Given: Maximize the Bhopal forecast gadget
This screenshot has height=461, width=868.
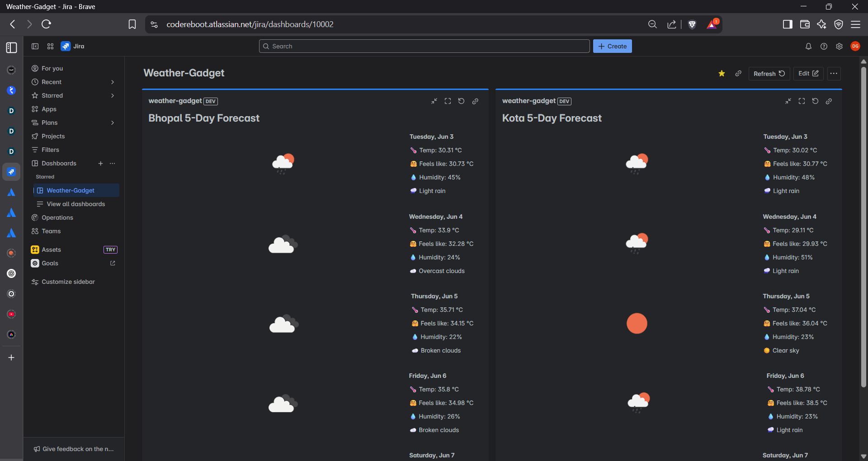Looking at the screenshot, I should [448, 101].
